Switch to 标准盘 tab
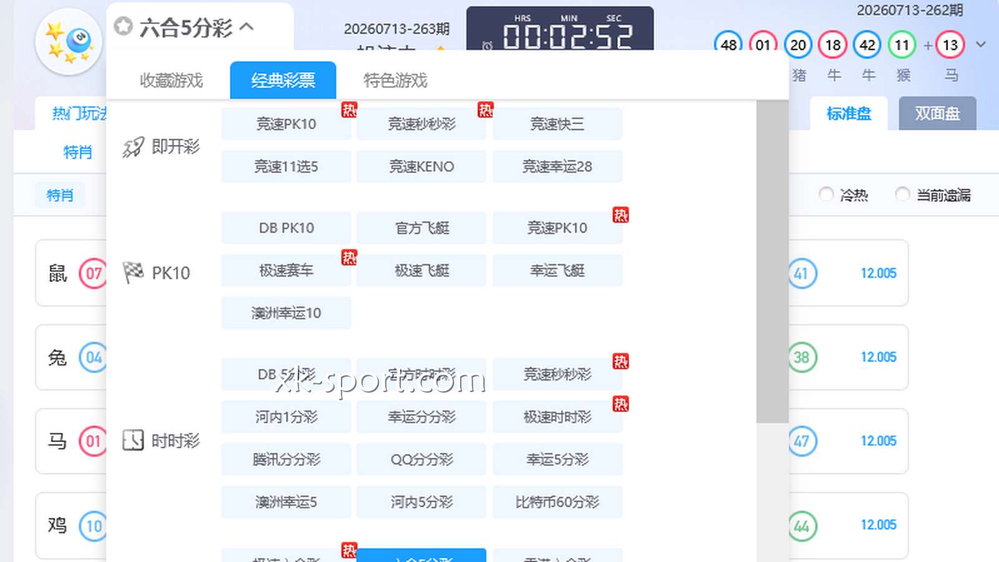The image size is (999, 562). point(849,113)
